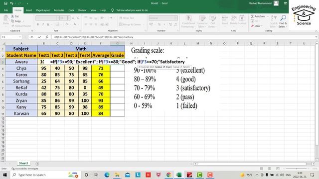Click the account profile picture
Image resolution: width=319 pixels, height=179 pixels.
276,3
